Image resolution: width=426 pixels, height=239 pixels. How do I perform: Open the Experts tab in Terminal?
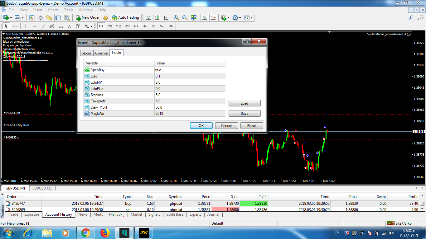tap(196, 214)
